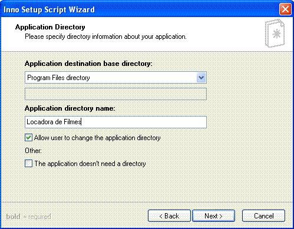
Task: Uncheck 'Allow user to change the application directory'
Action: point(28,138)
